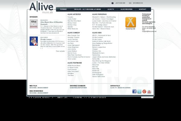Screen dimensions: 181x121
Task: Click the header phone number +45 70 202 208
Action: 120,3
